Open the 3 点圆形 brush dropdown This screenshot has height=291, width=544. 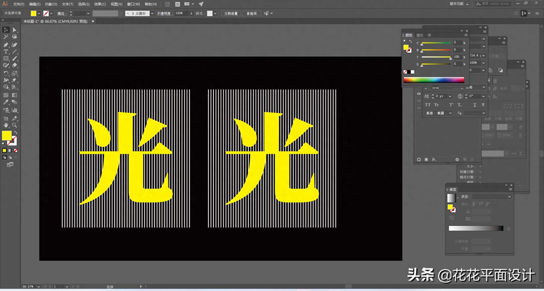click(152, 13)
